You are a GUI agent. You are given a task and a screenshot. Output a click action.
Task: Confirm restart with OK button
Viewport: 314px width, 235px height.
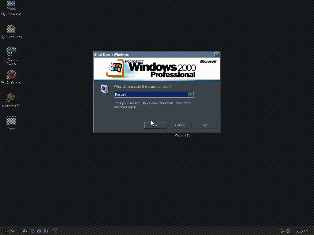pyautogui.click(x=155, y=125)
